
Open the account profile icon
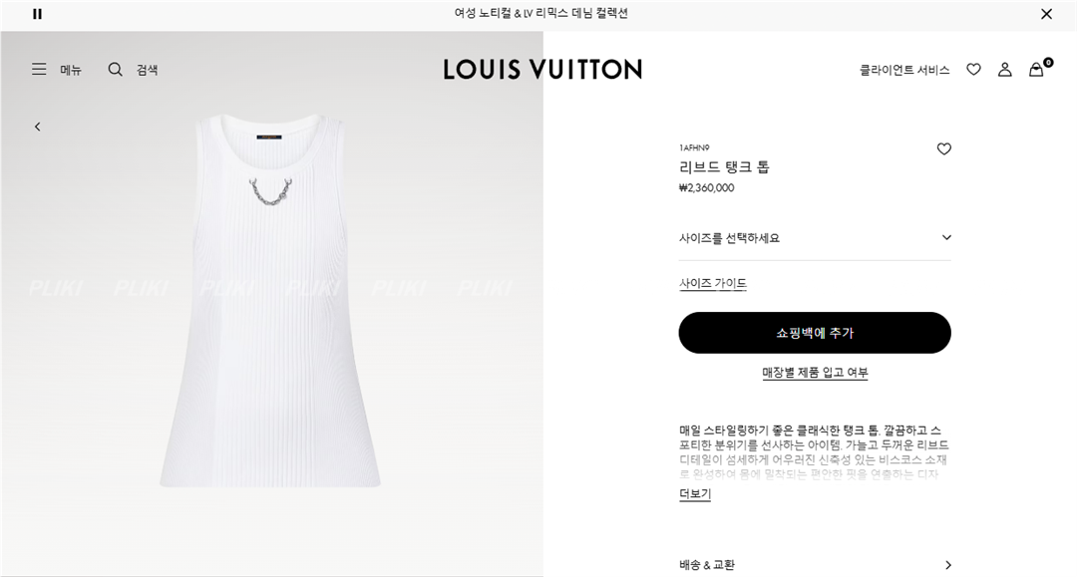(1005, 70)
